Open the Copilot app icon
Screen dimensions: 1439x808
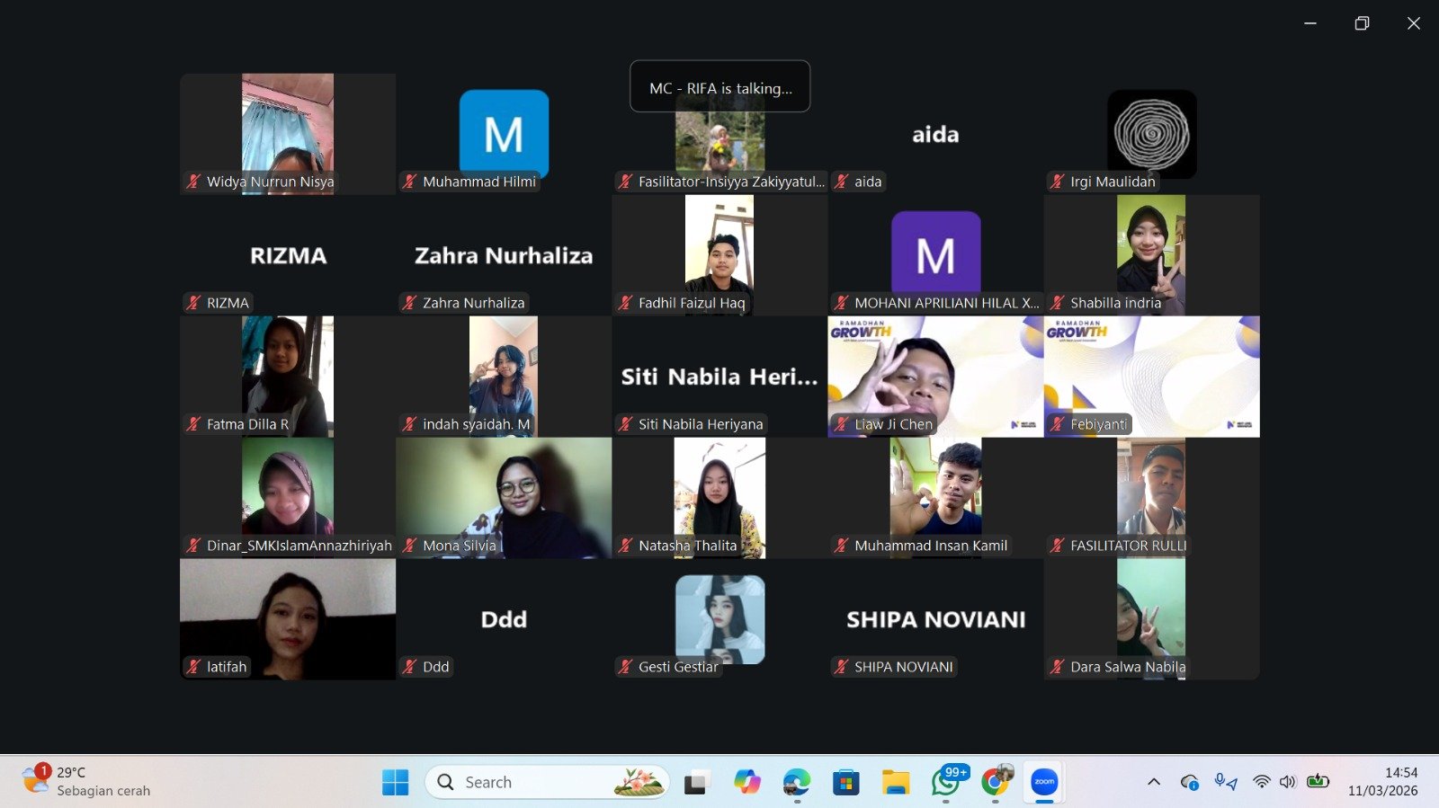[x=746, y=782]
